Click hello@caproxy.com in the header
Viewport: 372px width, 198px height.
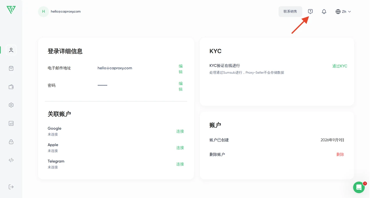click(66, 12)
